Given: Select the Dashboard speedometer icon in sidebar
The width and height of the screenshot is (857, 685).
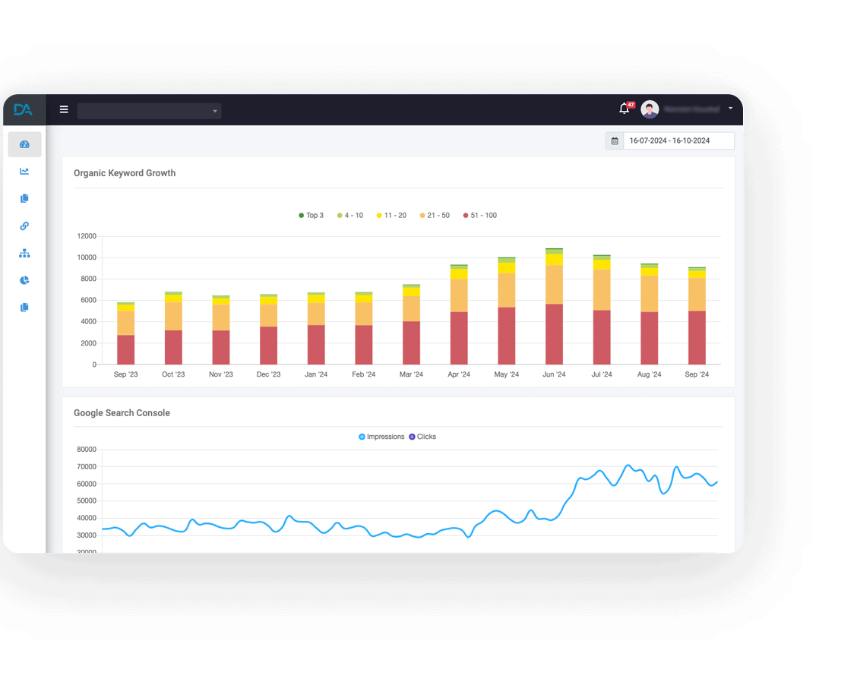Looking at the screenshot, I should pyautogui.click(x=24, y=144).
